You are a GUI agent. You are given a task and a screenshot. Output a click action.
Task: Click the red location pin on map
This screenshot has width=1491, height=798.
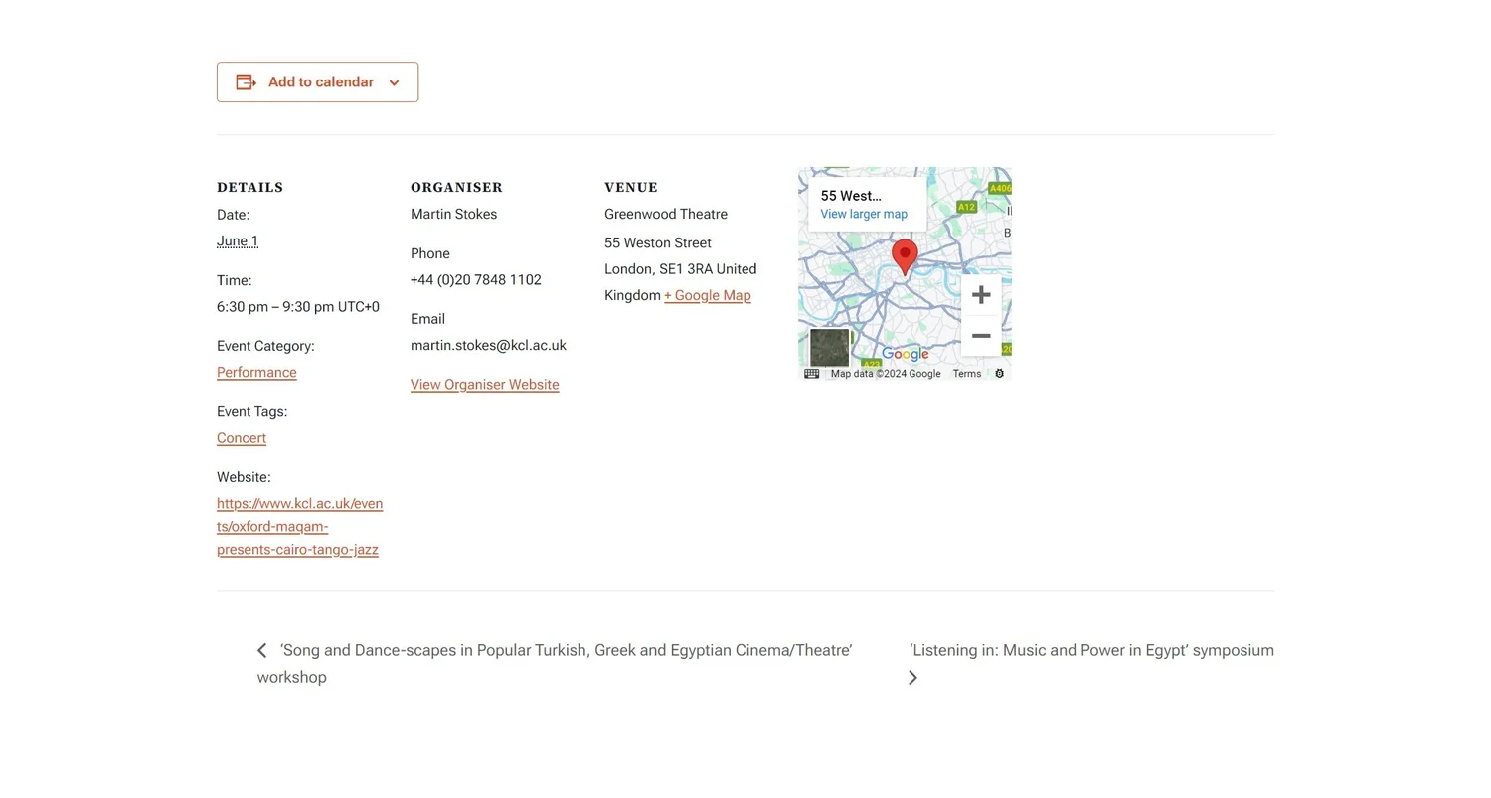[905, 256]
